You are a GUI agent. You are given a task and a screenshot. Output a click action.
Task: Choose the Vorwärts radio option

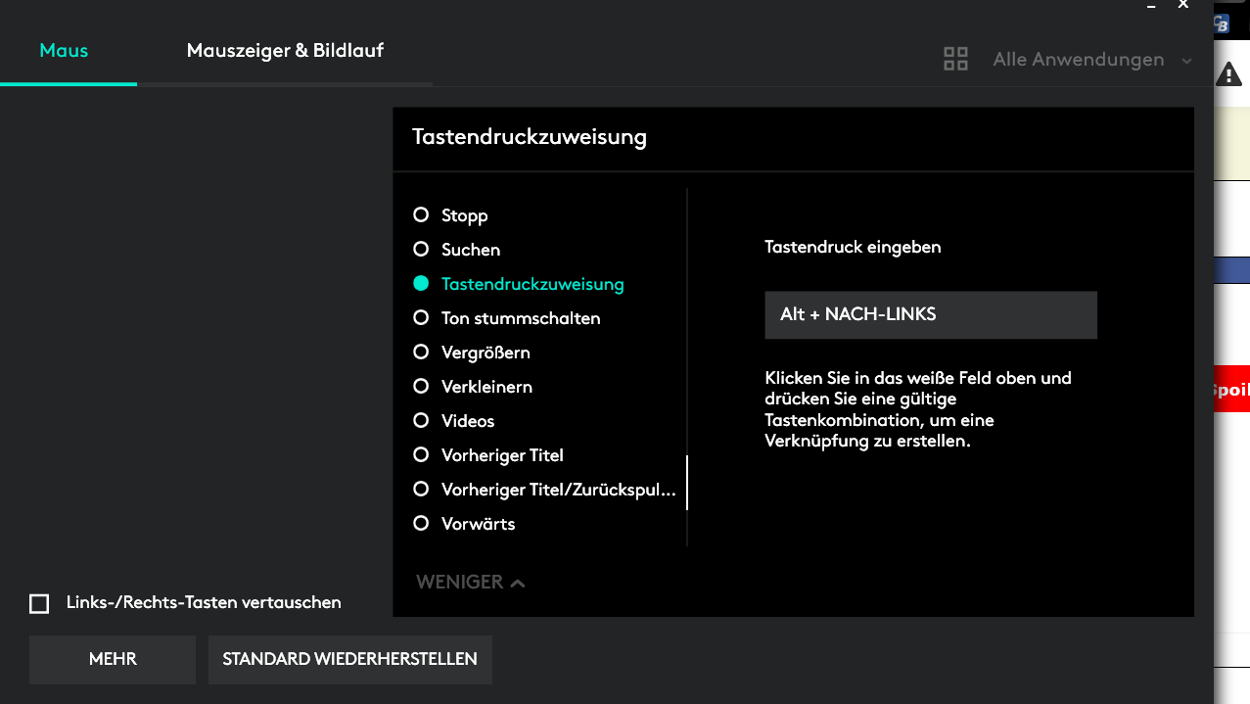click(x=422, y=524)
